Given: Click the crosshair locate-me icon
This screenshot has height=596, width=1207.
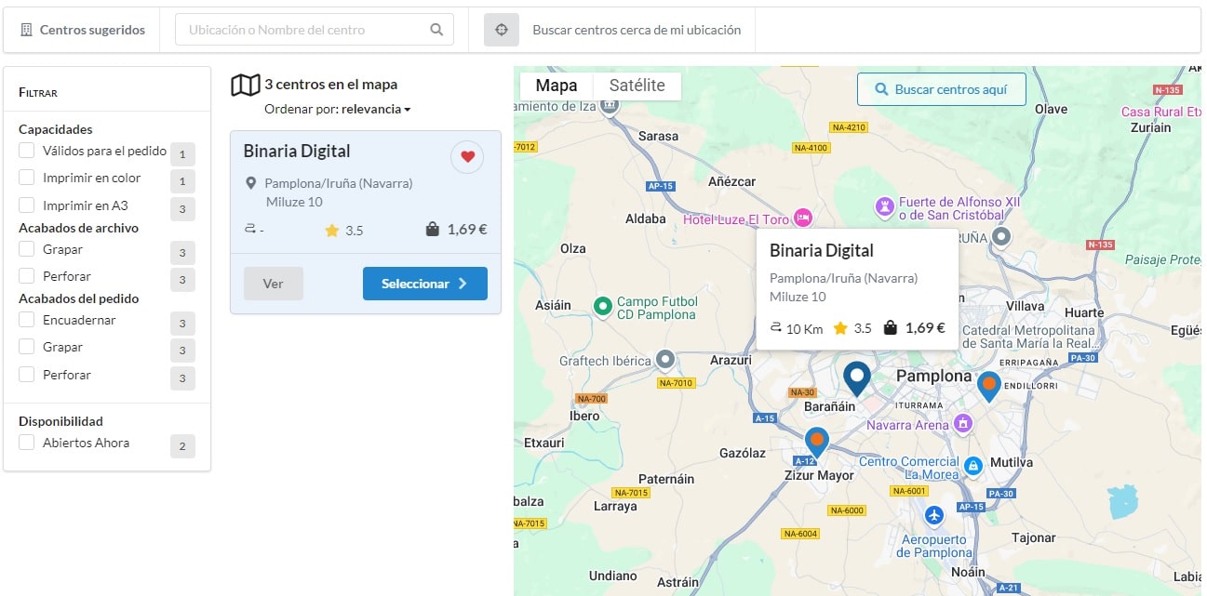Looking at the screenshot, I should click(502, 30).
